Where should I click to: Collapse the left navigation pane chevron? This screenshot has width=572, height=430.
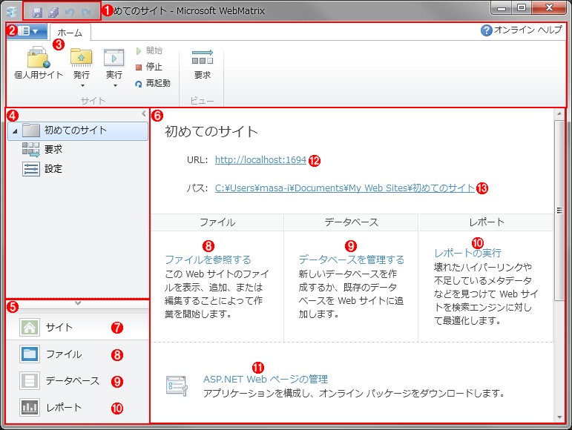pos(144,113)
